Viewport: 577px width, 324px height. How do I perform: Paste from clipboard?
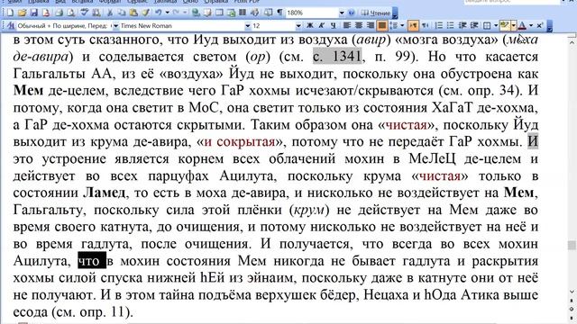[133, 13]
